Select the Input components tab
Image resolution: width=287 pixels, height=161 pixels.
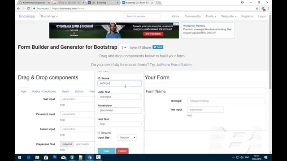coord(23,91)
